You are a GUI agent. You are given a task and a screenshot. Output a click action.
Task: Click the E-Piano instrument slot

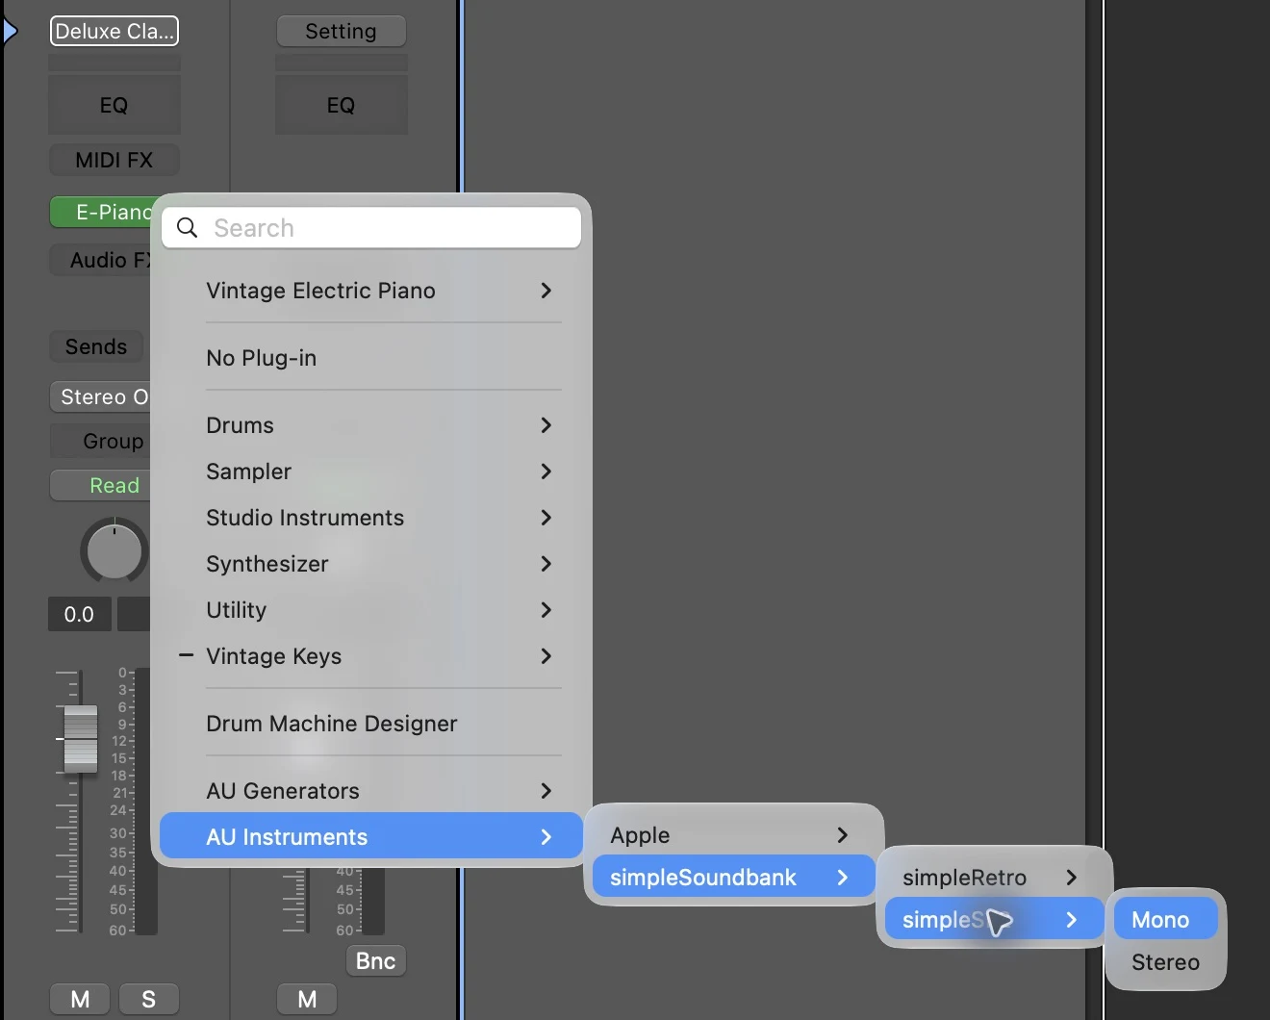pos(101,212)
